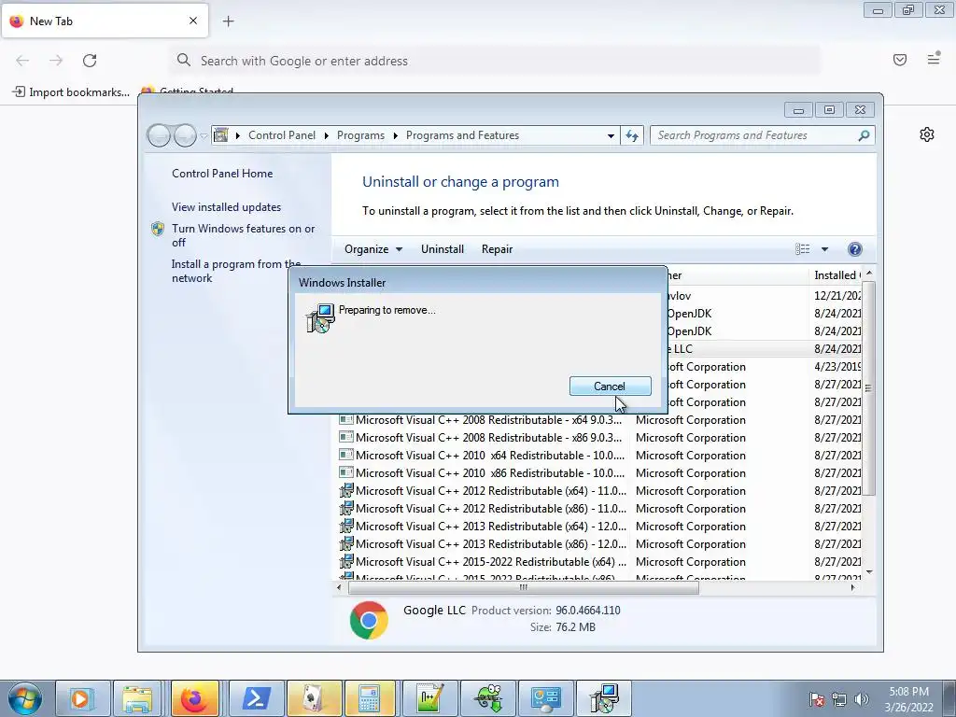This screenshot has width=956, height=717.
Task: Open the recent pages dropdown arrow
Action: (204, 135)
